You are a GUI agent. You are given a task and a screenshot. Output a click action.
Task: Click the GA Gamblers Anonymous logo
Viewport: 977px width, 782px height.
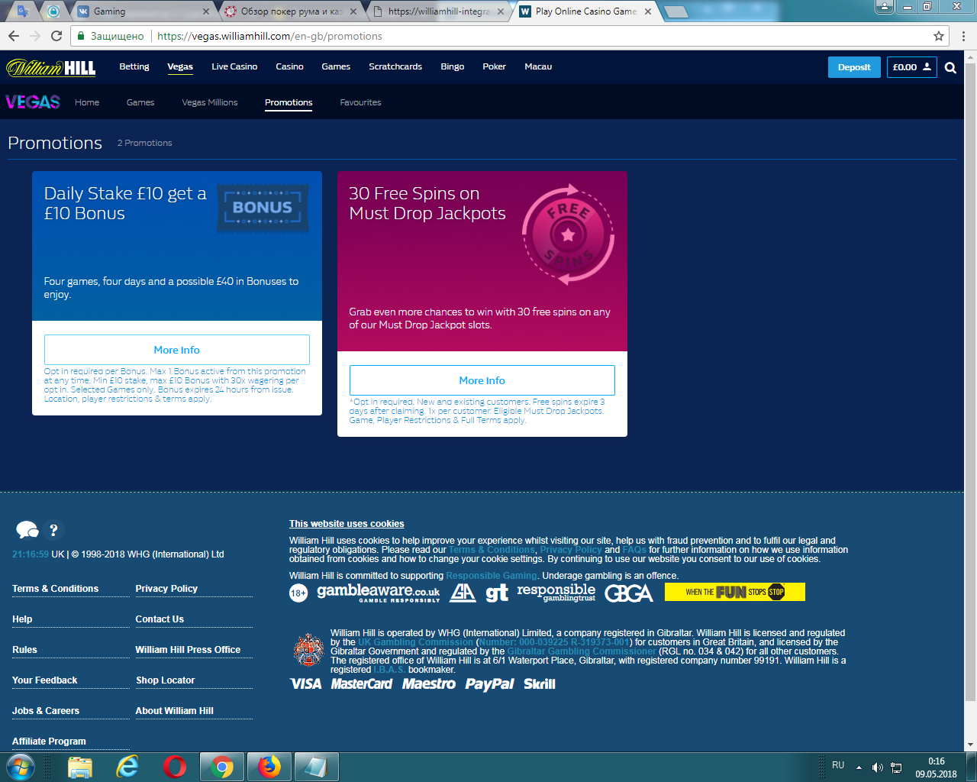click(463, 593)
